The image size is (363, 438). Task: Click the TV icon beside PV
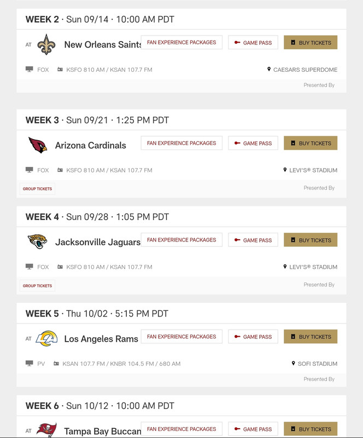30,364
